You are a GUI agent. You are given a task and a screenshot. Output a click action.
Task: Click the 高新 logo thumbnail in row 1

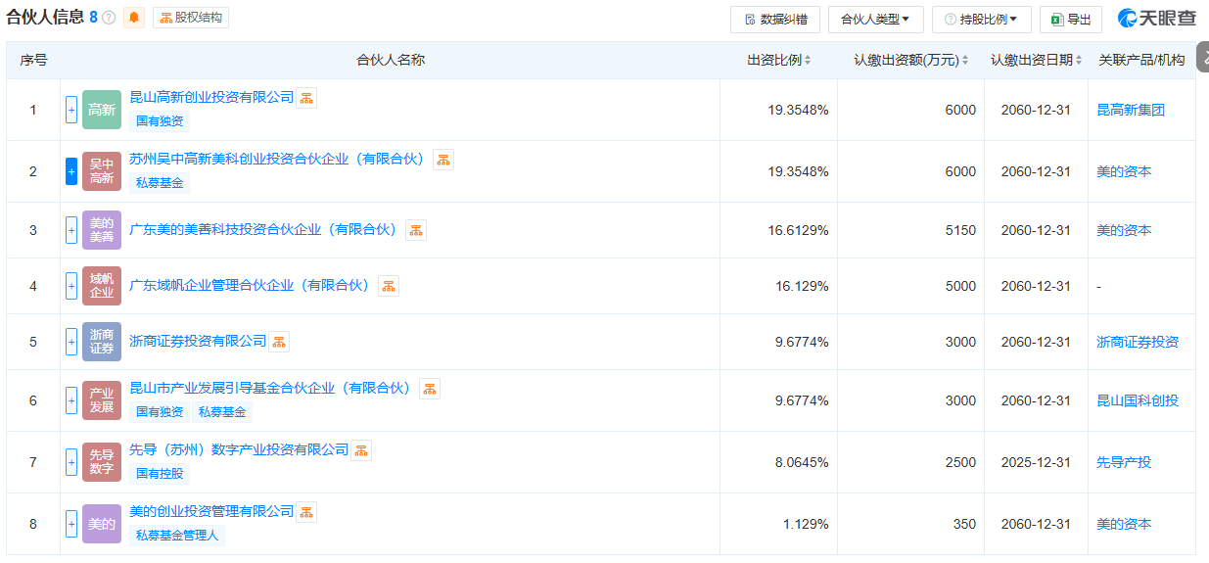point(102,110)
